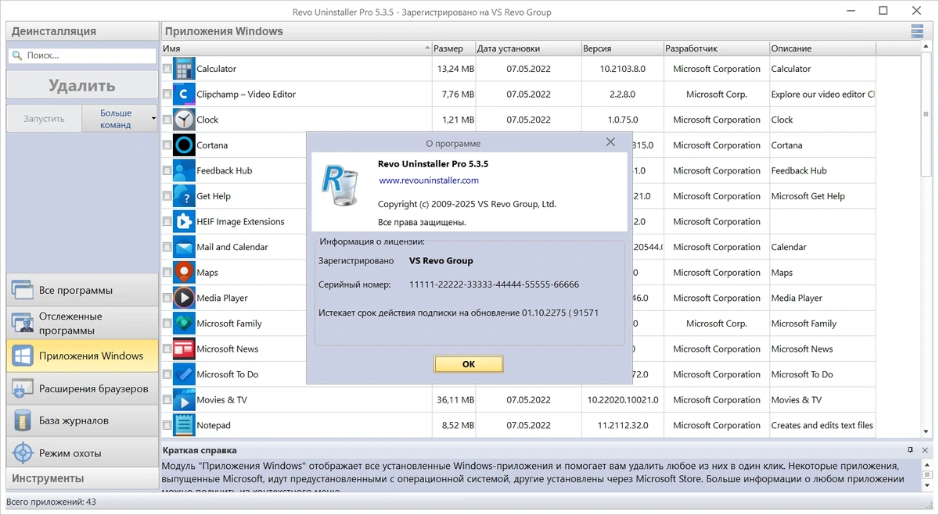Click the Notepad app icon
This screenshot has height=515, width=939.
[x=184, y=425]
